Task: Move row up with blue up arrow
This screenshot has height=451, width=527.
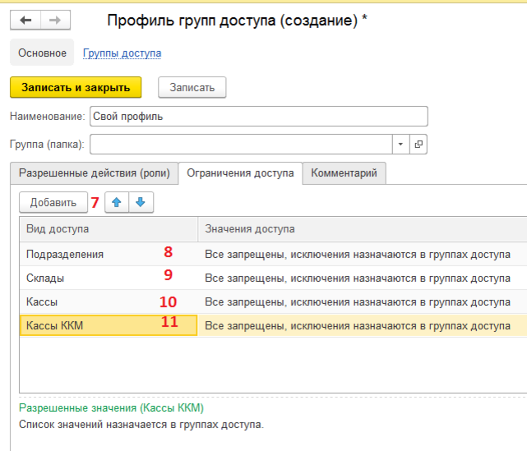Action: [x=117, y=202]
